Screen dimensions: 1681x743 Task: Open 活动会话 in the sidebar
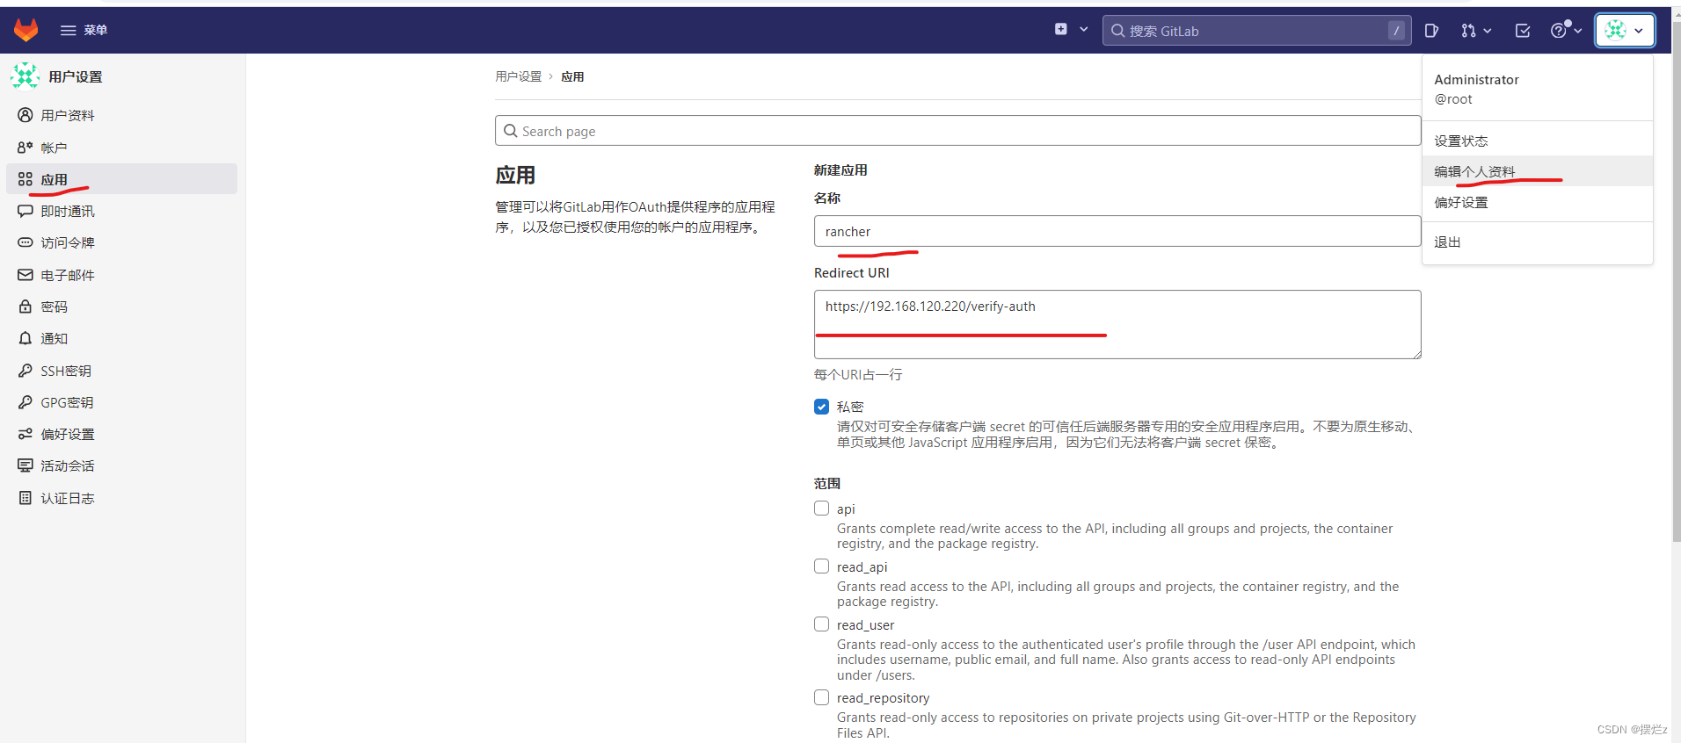tap(121, 465)
